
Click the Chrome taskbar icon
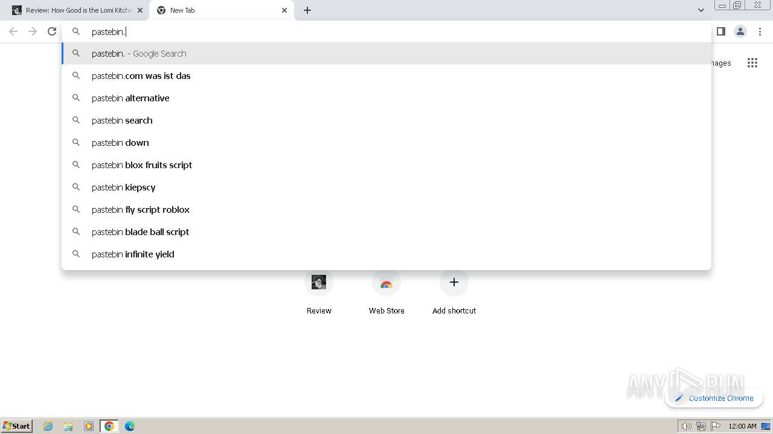pyautogui.click(x=109, y=426)
